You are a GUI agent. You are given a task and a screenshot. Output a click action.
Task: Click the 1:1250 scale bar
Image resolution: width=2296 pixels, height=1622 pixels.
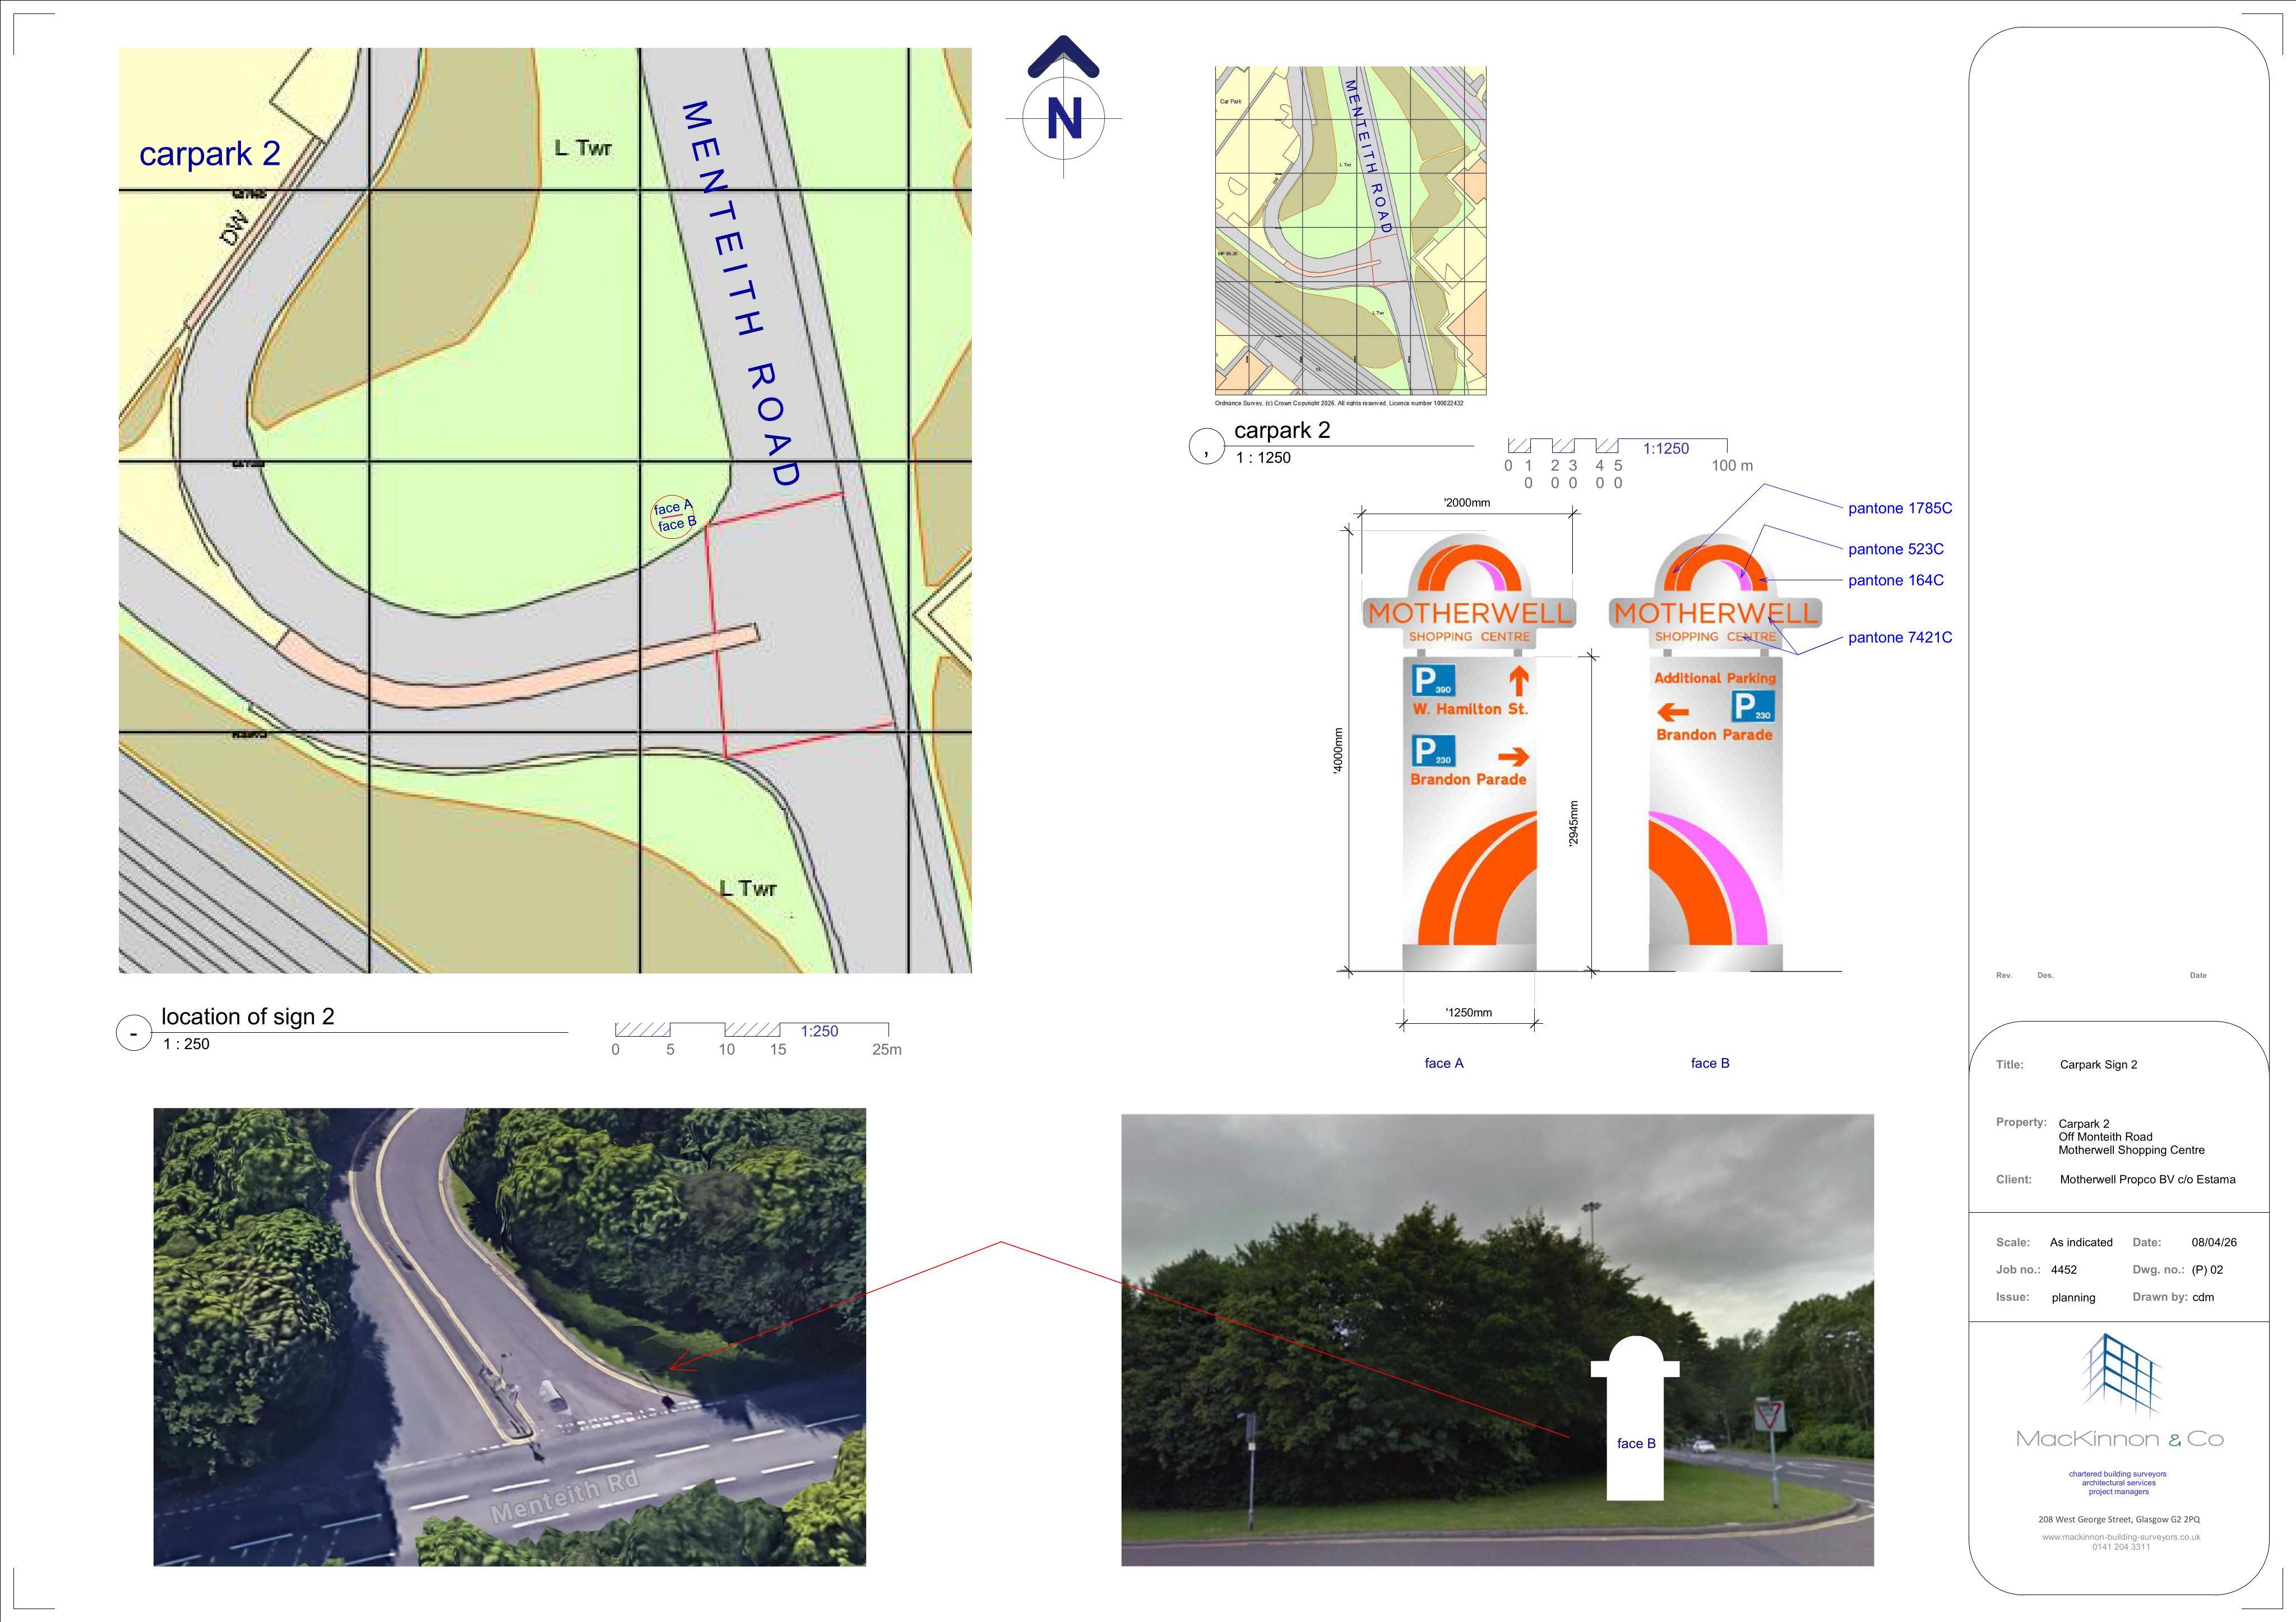pyautogui.click(x=1629, y=464)
